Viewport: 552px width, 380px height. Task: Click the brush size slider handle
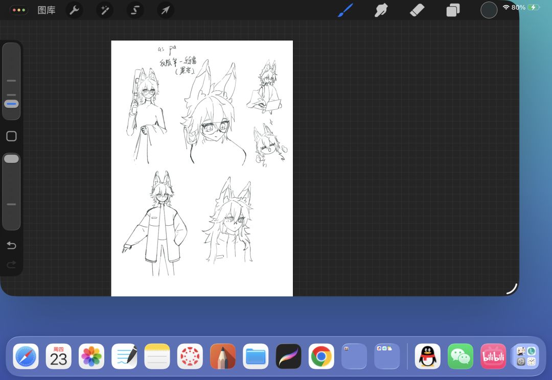point(11,104)
